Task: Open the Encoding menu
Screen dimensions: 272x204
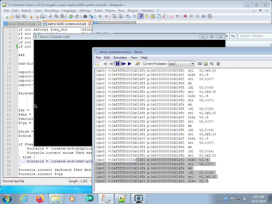Action: pyautogui.click(x=51, y=11)
